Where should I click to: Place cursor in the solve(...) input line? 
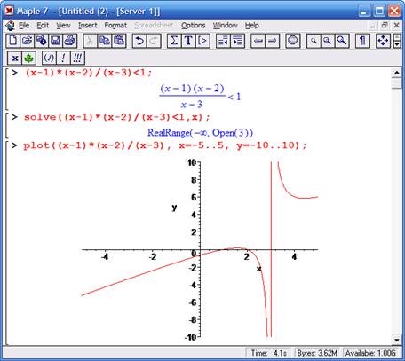117,117
